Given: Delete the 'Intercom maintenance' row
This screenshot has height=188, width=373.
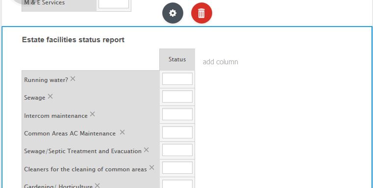Looking at the screenshot, I should click(x=92, y=114).
